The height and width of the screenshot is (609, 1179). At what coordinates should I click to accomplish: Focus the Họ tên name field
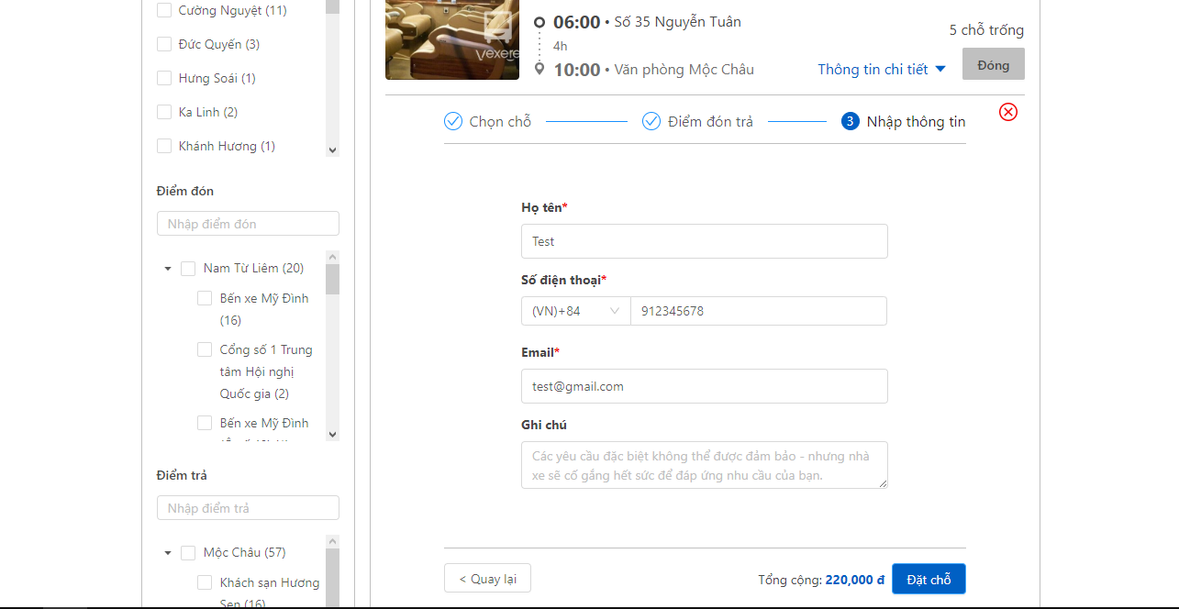pos(705,241)
